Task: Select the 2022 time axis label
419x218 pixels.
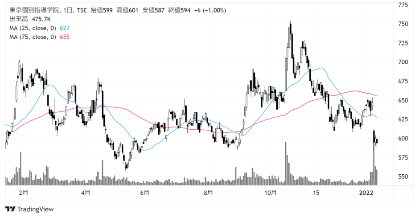Action: [366, 193]
